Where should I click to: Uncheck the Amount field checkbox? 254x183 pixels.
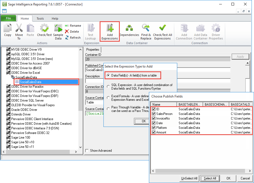(154, 132)
